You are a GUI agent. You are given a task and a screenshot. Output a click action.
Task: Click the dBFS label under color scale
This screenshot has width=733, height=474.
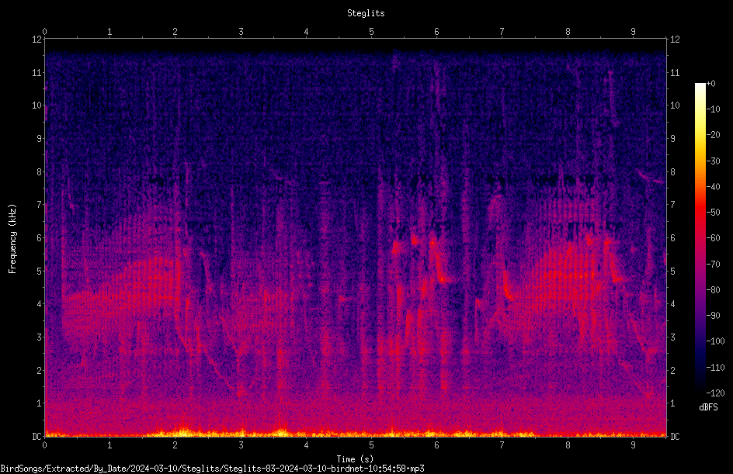[708, 407]
